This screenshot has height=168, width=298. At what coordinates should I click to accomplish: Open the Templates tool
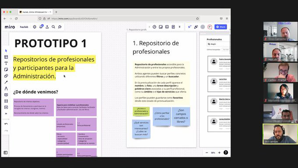pos(6,57)
